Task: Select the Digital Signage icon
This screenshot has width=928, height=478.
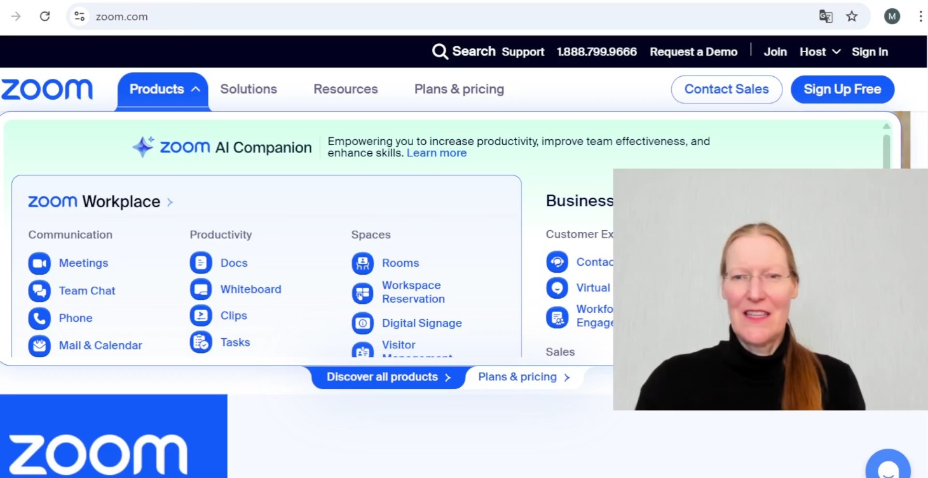Action: (x=363, y=323)
